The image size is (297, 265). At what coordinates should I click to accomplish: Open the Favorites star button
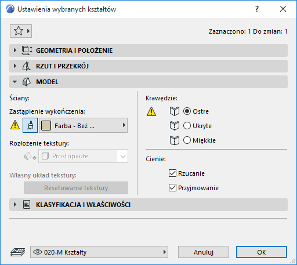tap(21, 31)
